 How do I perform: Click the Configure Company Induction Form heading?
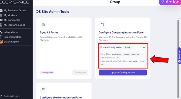click(x=121, y=32)
